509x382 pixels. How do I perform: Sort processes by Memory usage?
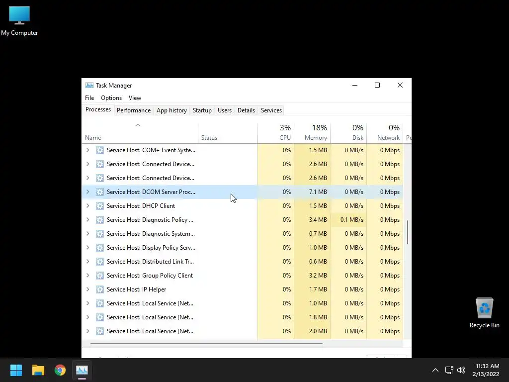[x=312, y=133]
